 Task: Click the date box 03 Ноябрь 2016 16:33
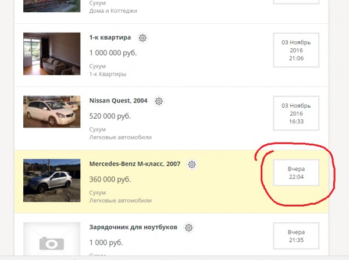click(x=296, y=113)
